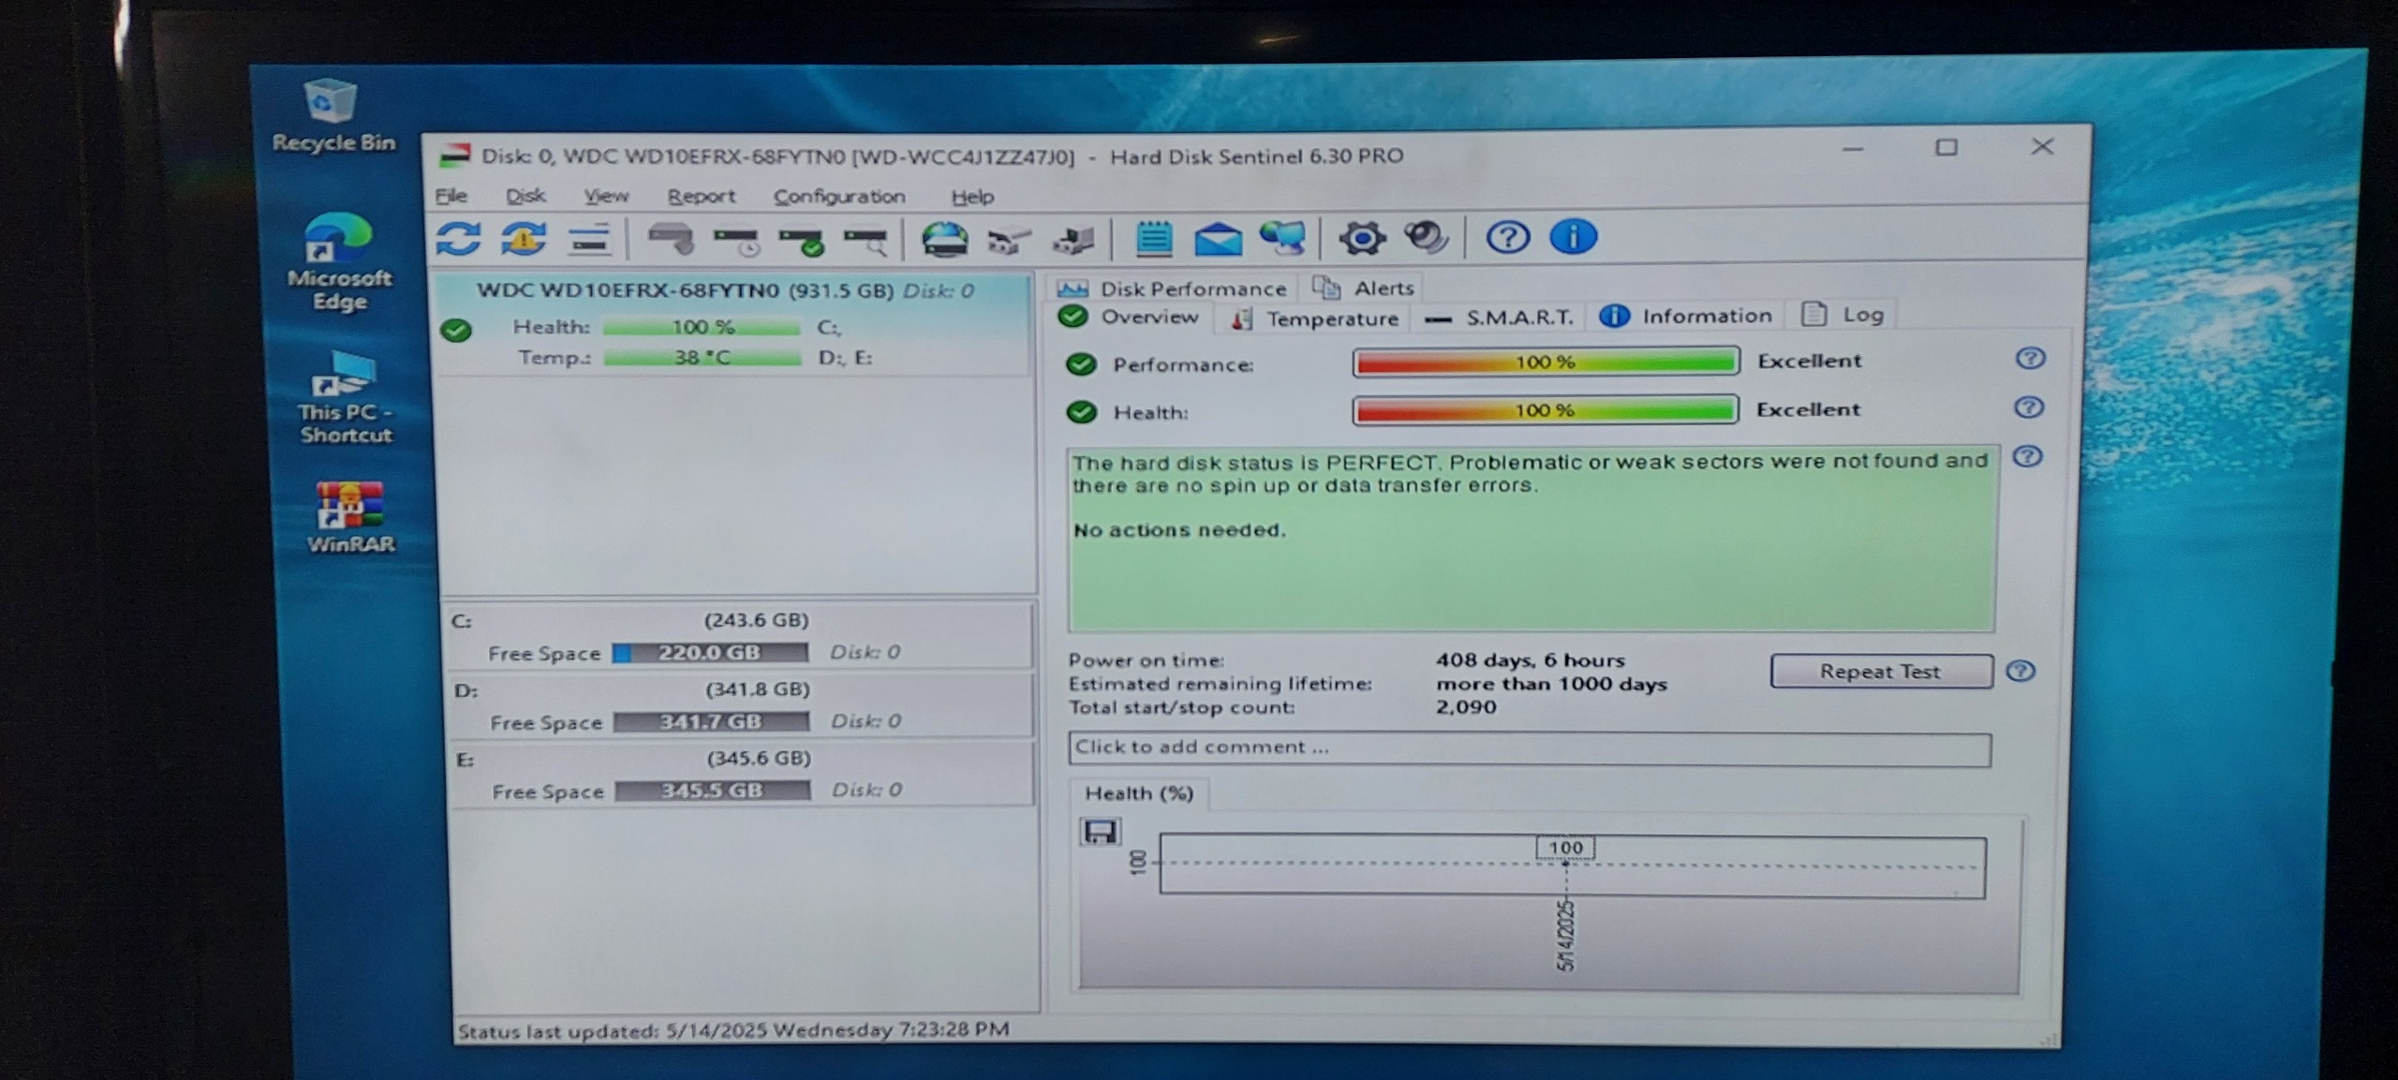Screen dimensions: 2398x1080
Task: Click the refresh disk status icon
Action: pos(458,240)
